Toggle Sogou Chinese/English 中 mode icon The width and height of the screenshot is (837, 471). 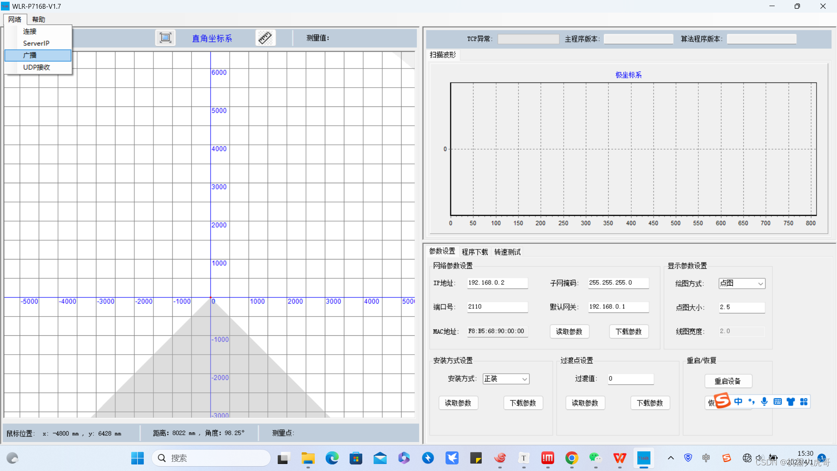tap(738, 402)
